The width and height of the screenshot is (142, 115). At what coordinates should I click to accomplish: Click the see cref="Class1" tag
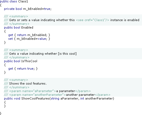(93, 20)
